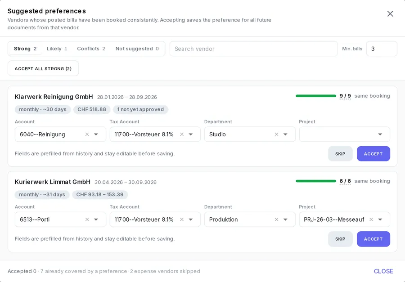Viewport: 405px width, 282px height.
Task: Select the Kurierwerk Limmat GmbH vendor name
Action: click(53, 182)
